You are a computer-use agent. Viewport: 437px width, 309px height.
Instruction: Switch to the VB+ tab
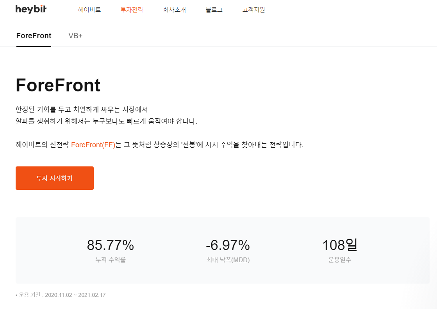click(x=75, y=36)
